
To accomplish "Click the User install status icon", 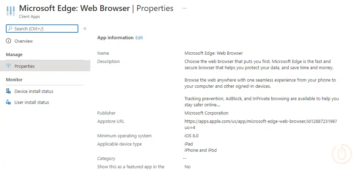I will pyautogui.click(x=9, y=103).
